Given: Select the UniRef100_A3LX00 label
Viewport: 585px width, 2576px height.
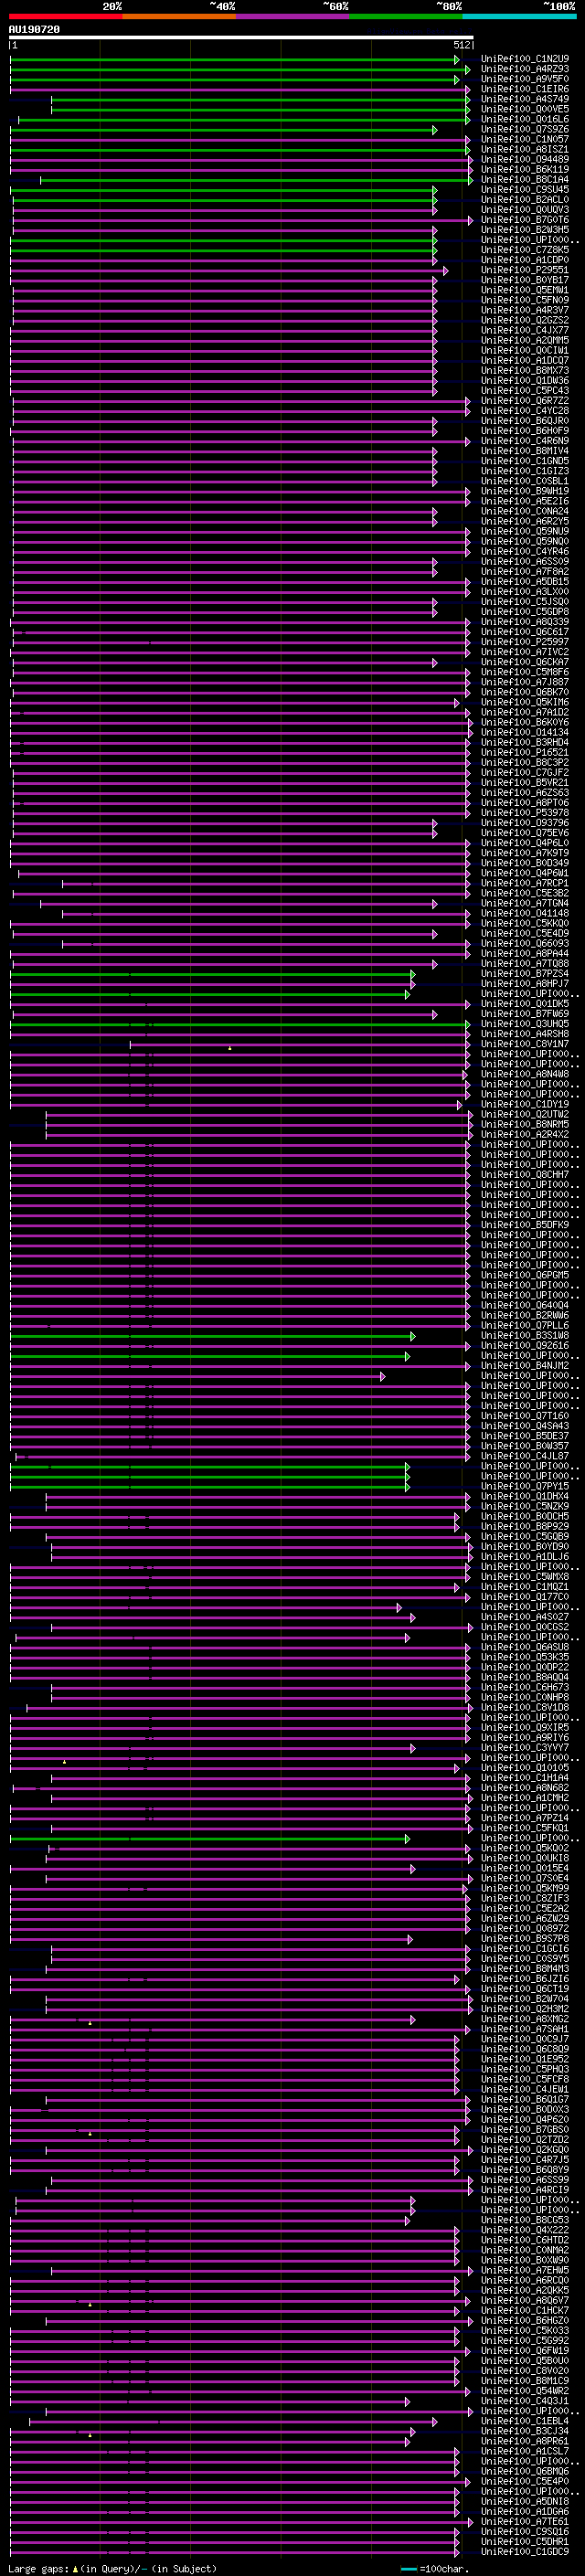Looking at the screenshot, I should 525,591.
